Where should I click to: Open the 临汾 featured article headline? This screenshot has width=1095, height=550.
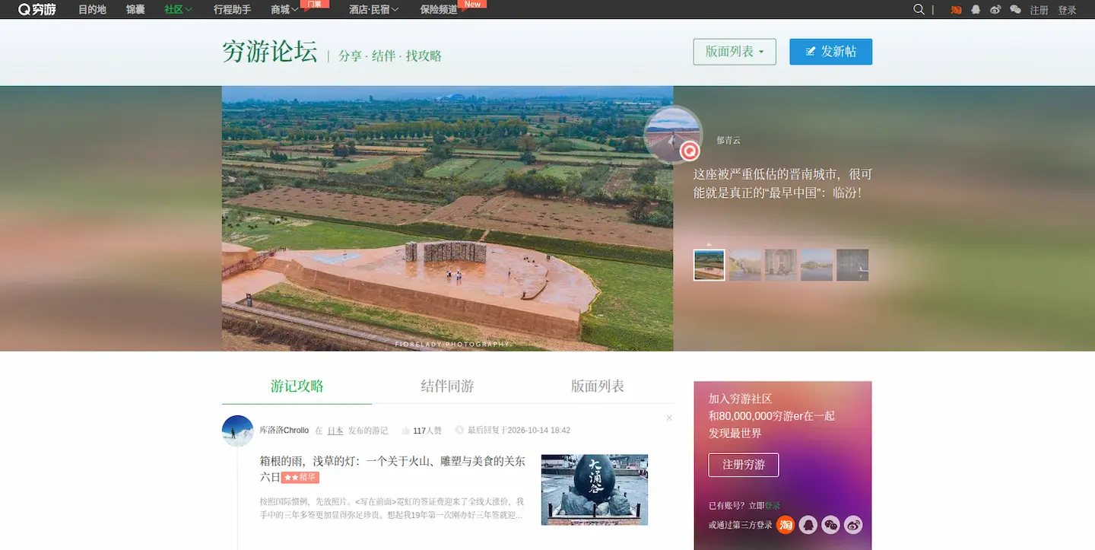(x=782, y=183)
